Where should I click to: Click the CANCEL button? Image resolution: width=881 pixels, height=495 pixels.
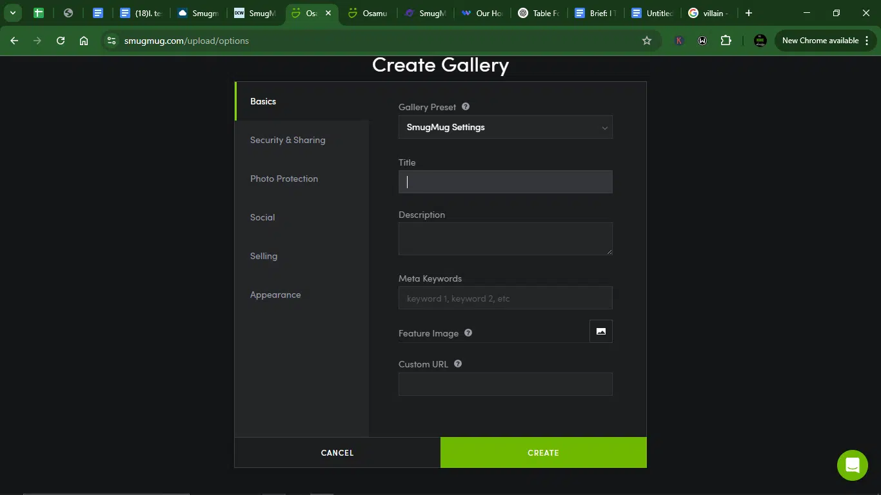click(x=337, y=452)
